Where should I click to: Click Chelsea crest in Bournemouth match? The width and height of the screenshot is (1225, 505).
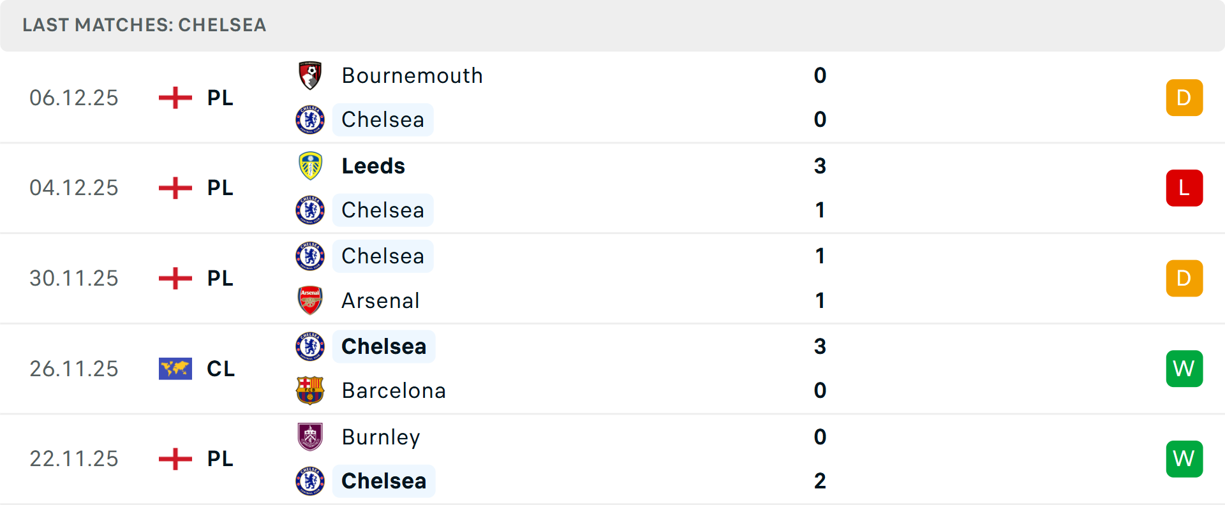pos(310,120)
